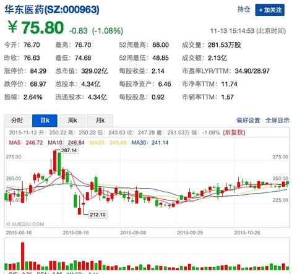Image resolution: width=297 pixels, height=274 pixels.
Task: Click the 流通股本 value 4.34亿
Action: click(97, 97)
